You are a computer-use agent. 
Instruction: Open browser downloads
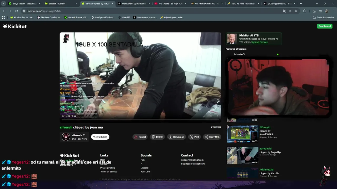314,11
